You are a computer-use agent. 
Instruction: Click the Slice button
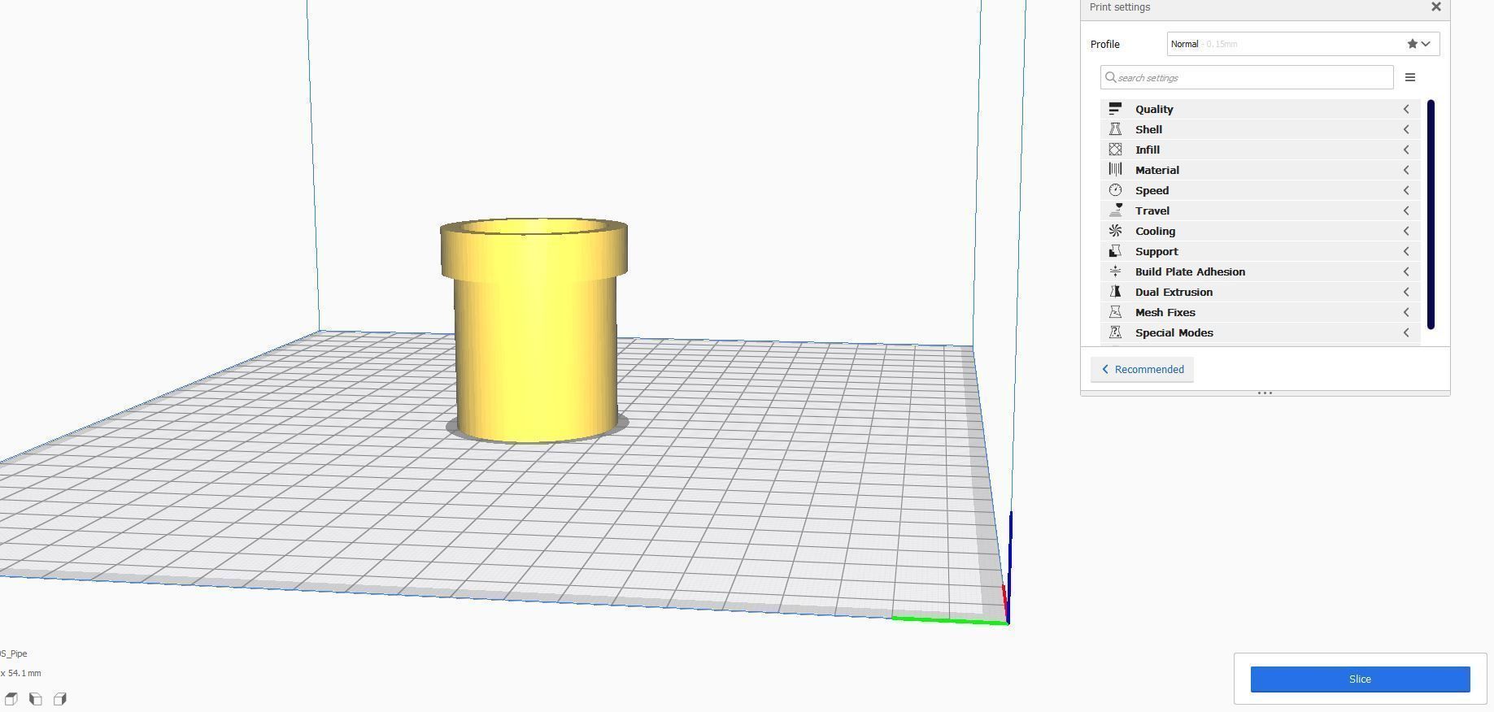[1360, 679]
